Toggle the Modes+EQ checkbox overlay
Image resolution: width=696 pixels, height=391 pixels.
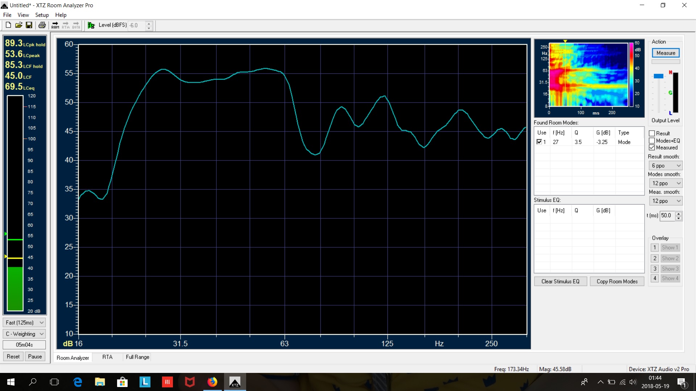(x=652, y=140)
